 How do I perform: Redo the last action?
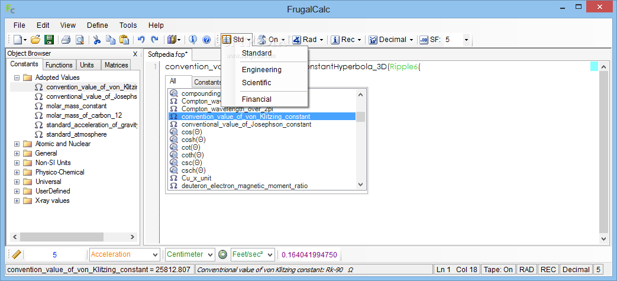tap(154, 40)
